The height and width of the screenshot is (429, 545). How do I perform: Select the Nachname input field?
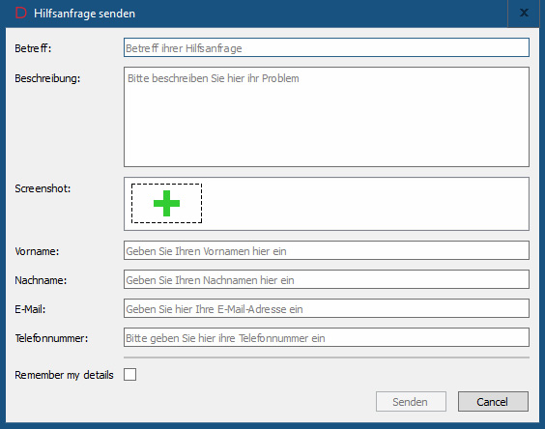(x=327, y=279)
